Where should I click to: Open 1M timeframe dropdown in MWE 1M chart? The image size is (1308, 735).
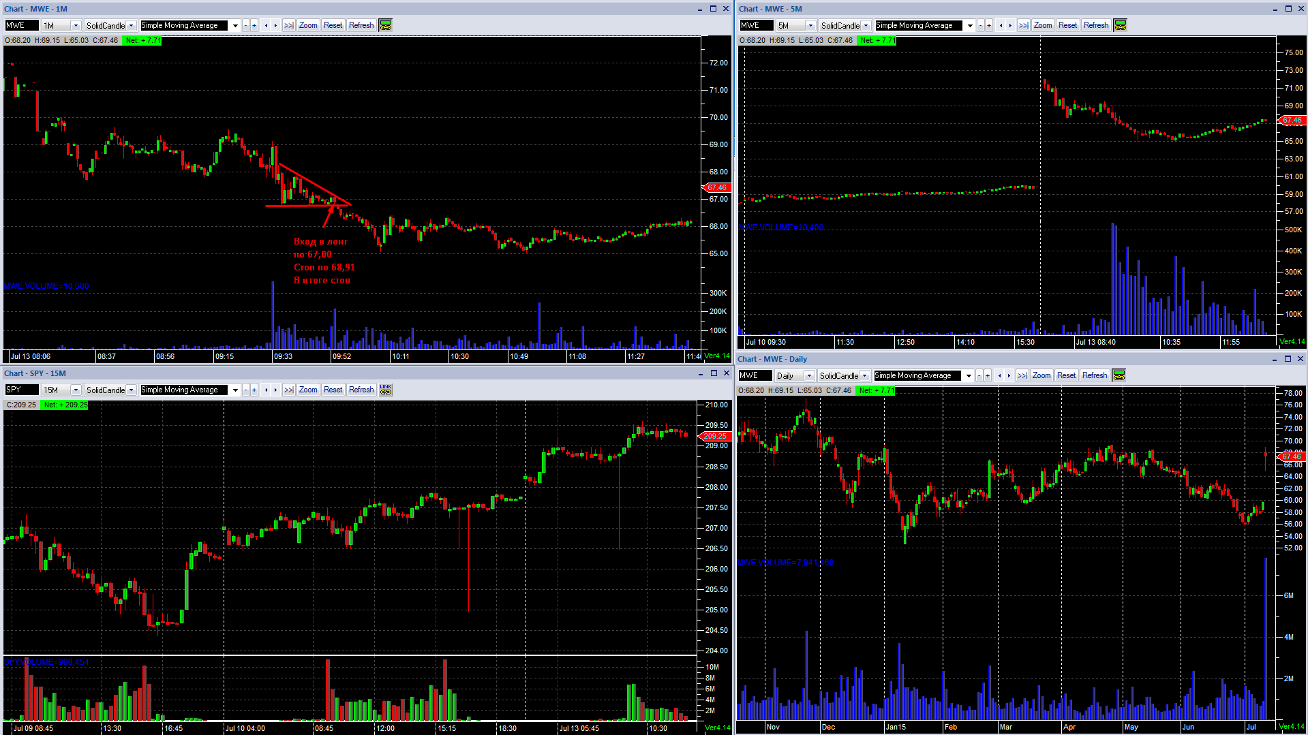(x=76, y=25)
